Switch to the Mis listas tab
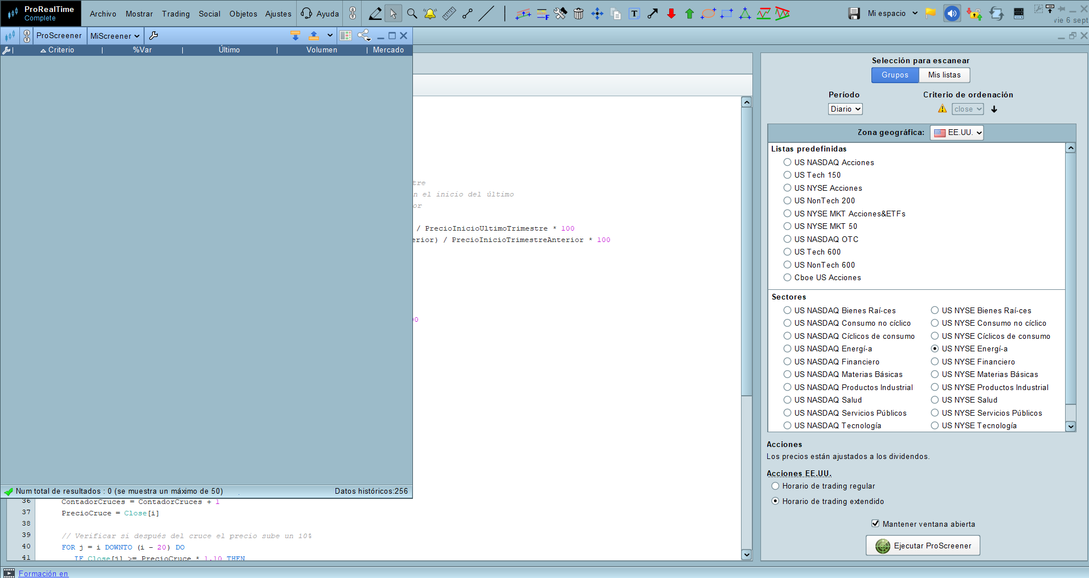The image size is (1089, 578). (944, 75)
